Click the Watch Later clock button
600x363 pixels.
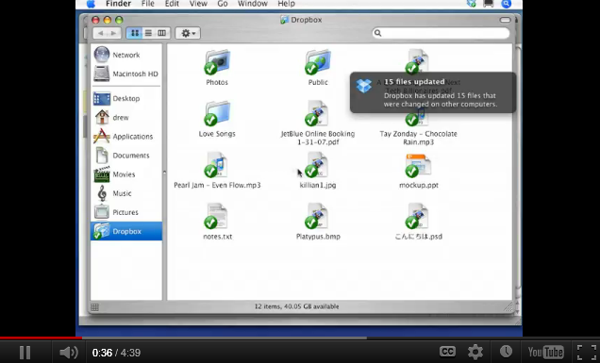click(x=506, y=351)
